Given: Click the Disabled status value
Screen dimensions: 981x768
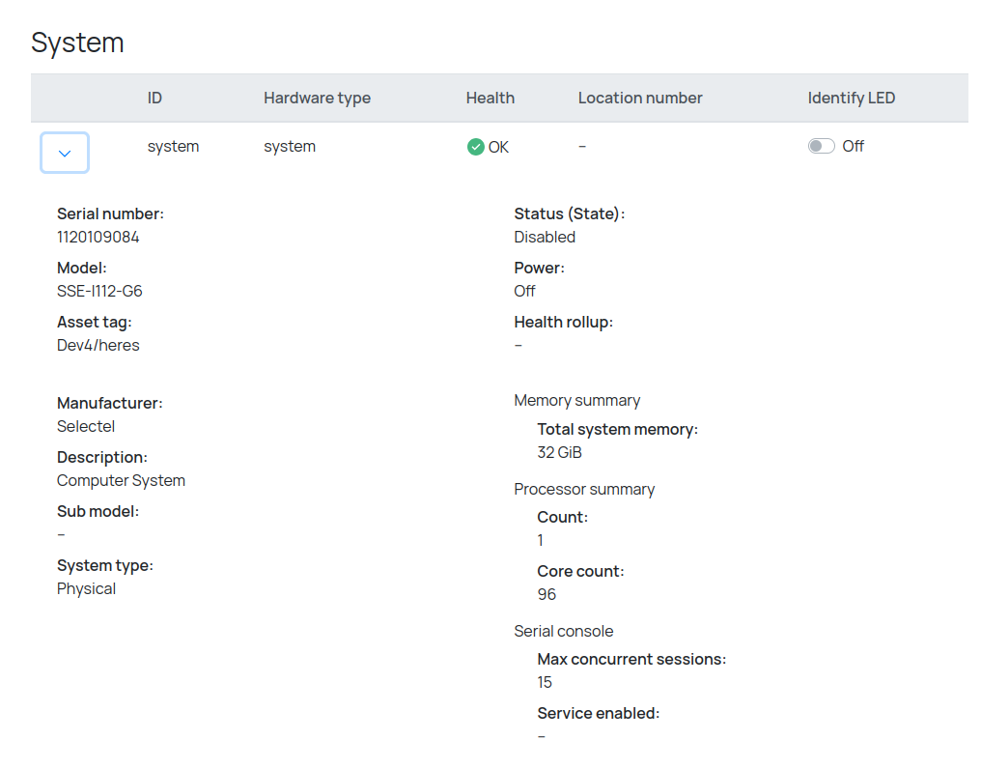Looking at the screenshot, I should coord(545,237).
